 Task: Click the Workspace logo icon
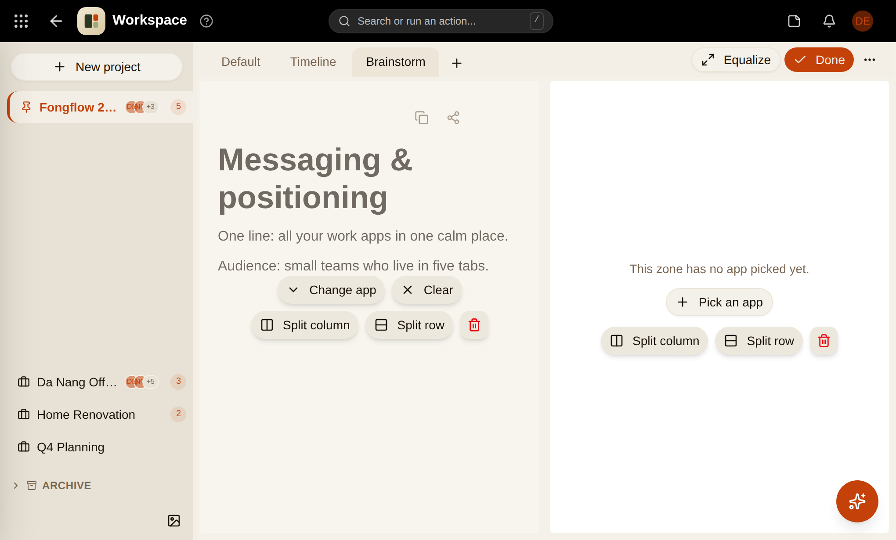coord(91,21)
